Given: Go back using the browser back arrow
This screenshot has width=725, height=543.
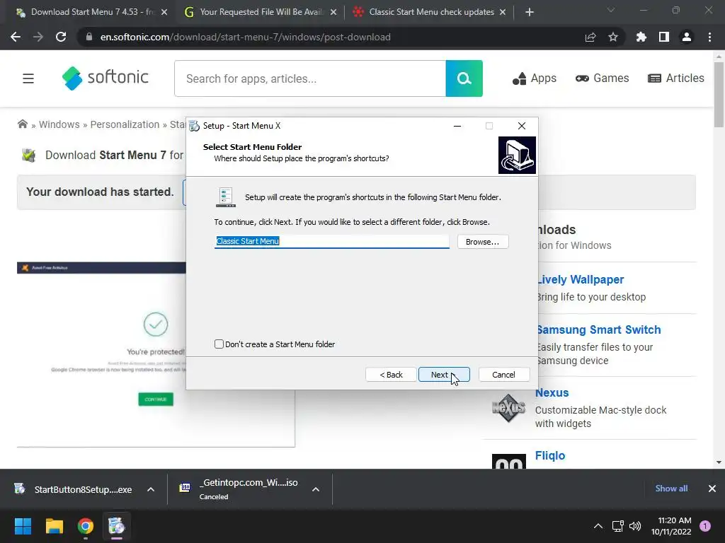Looking at the screenshot, I should 16,37.
